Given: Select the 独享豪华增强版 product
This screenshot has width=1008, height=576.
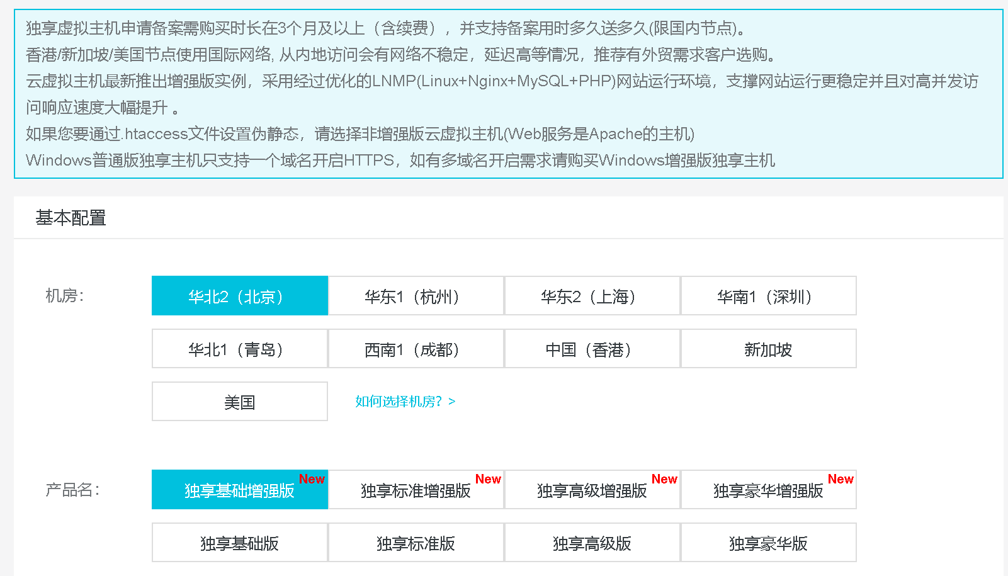Looking at the screenshot, I should click(767, 490).
